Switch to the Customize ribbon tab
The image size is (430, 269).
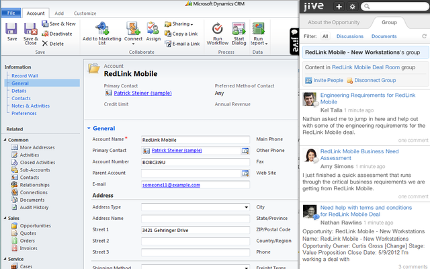point(85,13)
